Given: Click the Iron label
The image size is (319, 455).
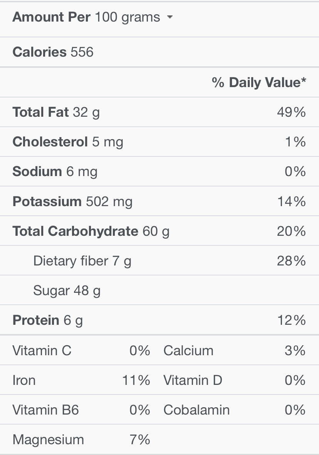Looking at the screenshot, I should pyautogui.click(x=24, y=380).
